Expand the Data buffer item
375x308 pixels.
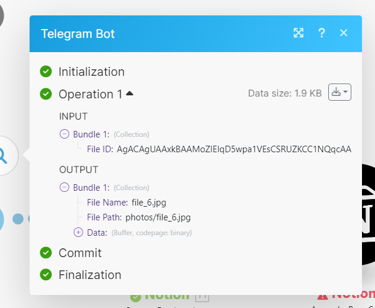[x=78, y=232]
